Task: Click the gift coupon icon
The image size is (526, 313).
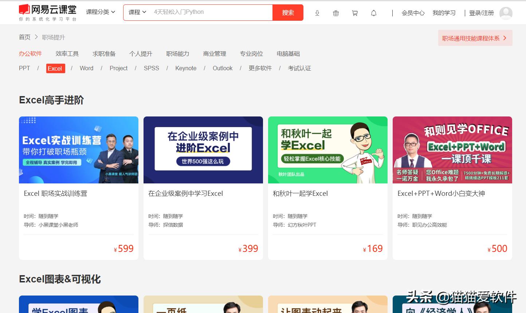Action: [336, 13]
